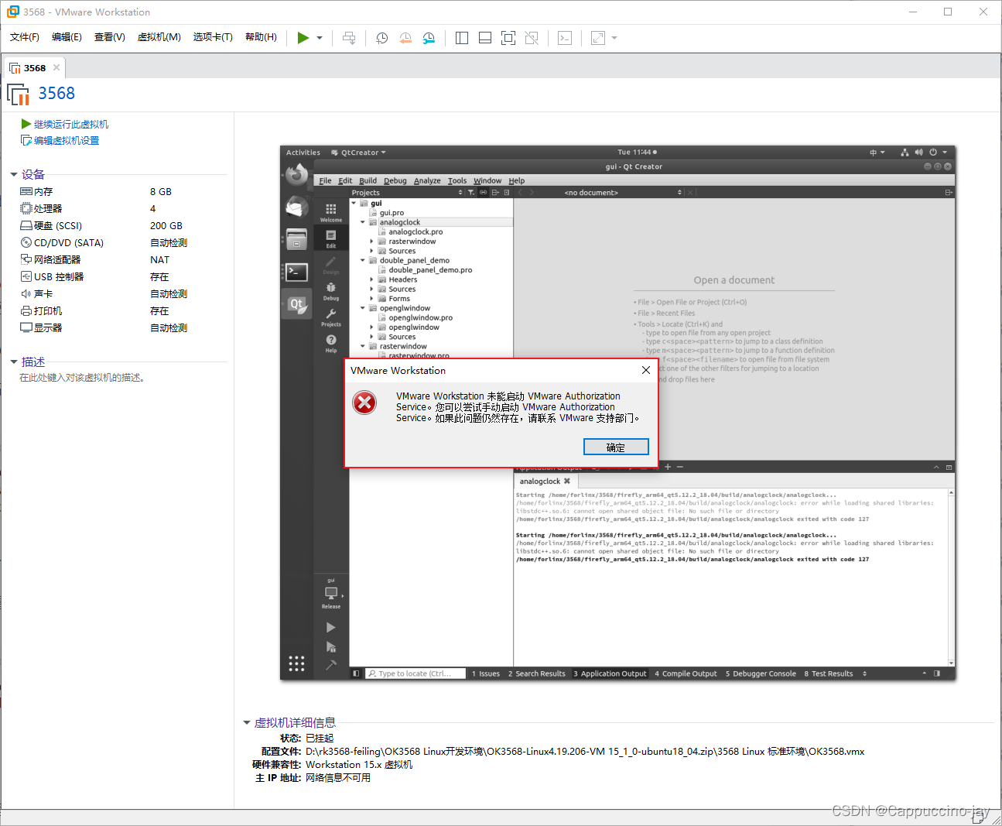The width and height of the screenshot is (1002, 826).
Task: Click the large 3568 VM title icon
Action: coord(18,94)
